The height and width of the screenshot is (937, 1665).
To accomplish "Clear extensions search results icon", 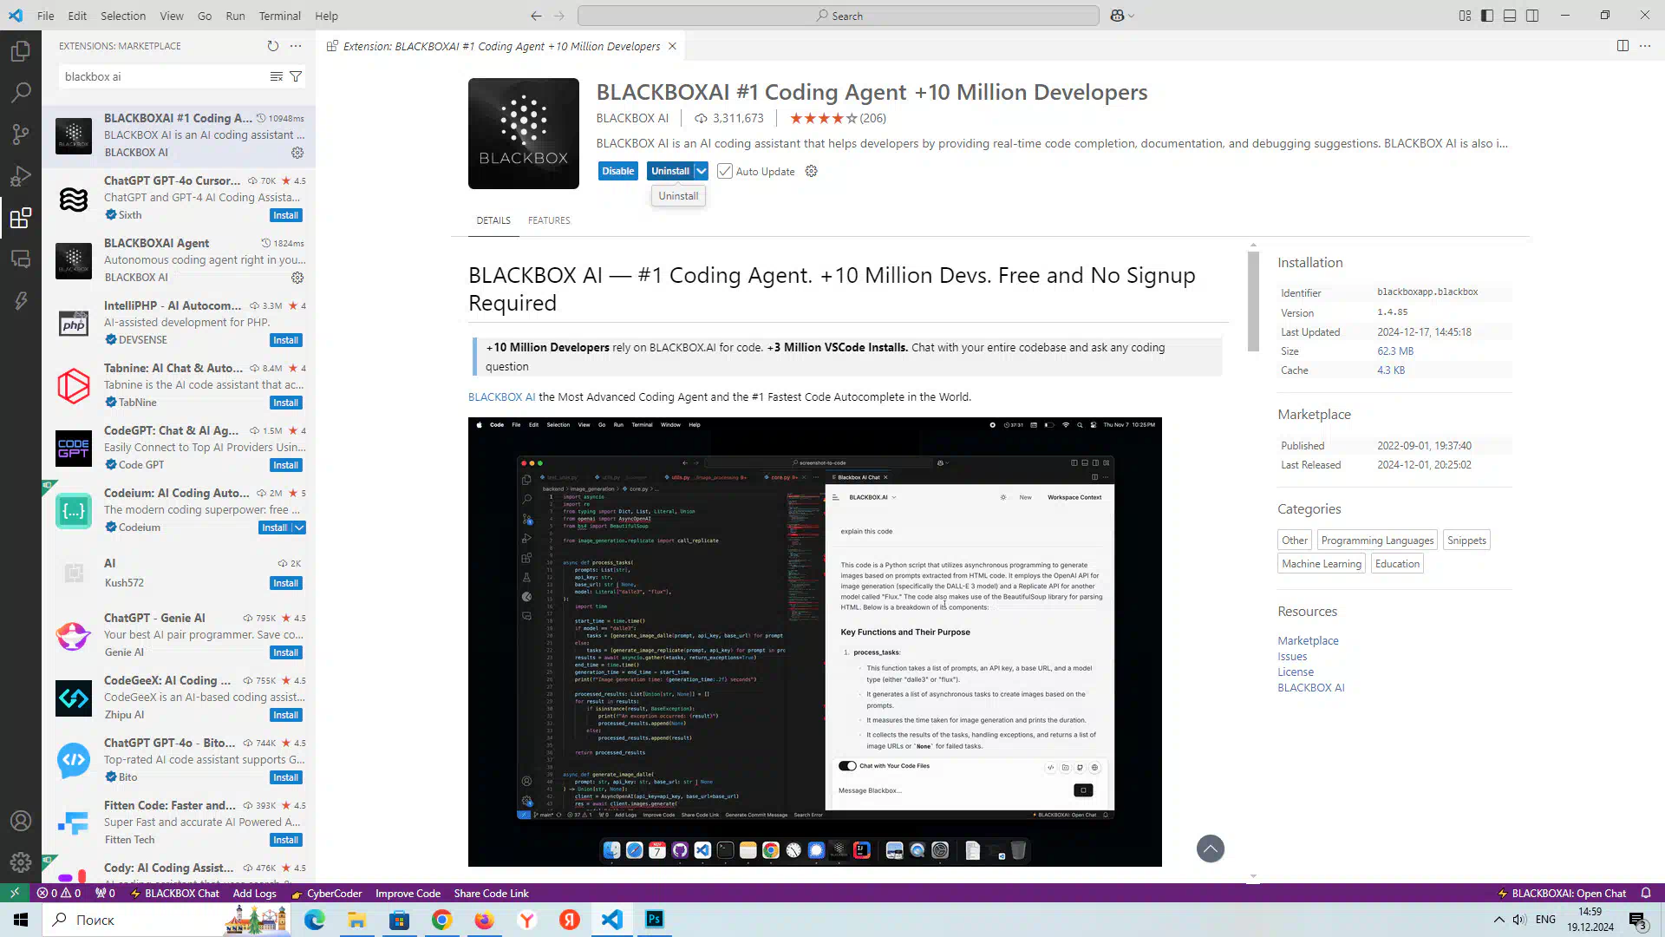I will click(277, 76).
